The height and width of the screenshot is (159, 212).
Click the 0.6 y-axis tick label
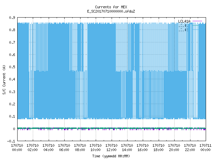pos(12,55)
